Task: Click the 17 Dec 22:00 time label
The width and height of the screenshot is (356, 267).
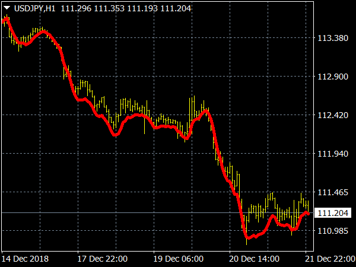Action: (101, 259)
